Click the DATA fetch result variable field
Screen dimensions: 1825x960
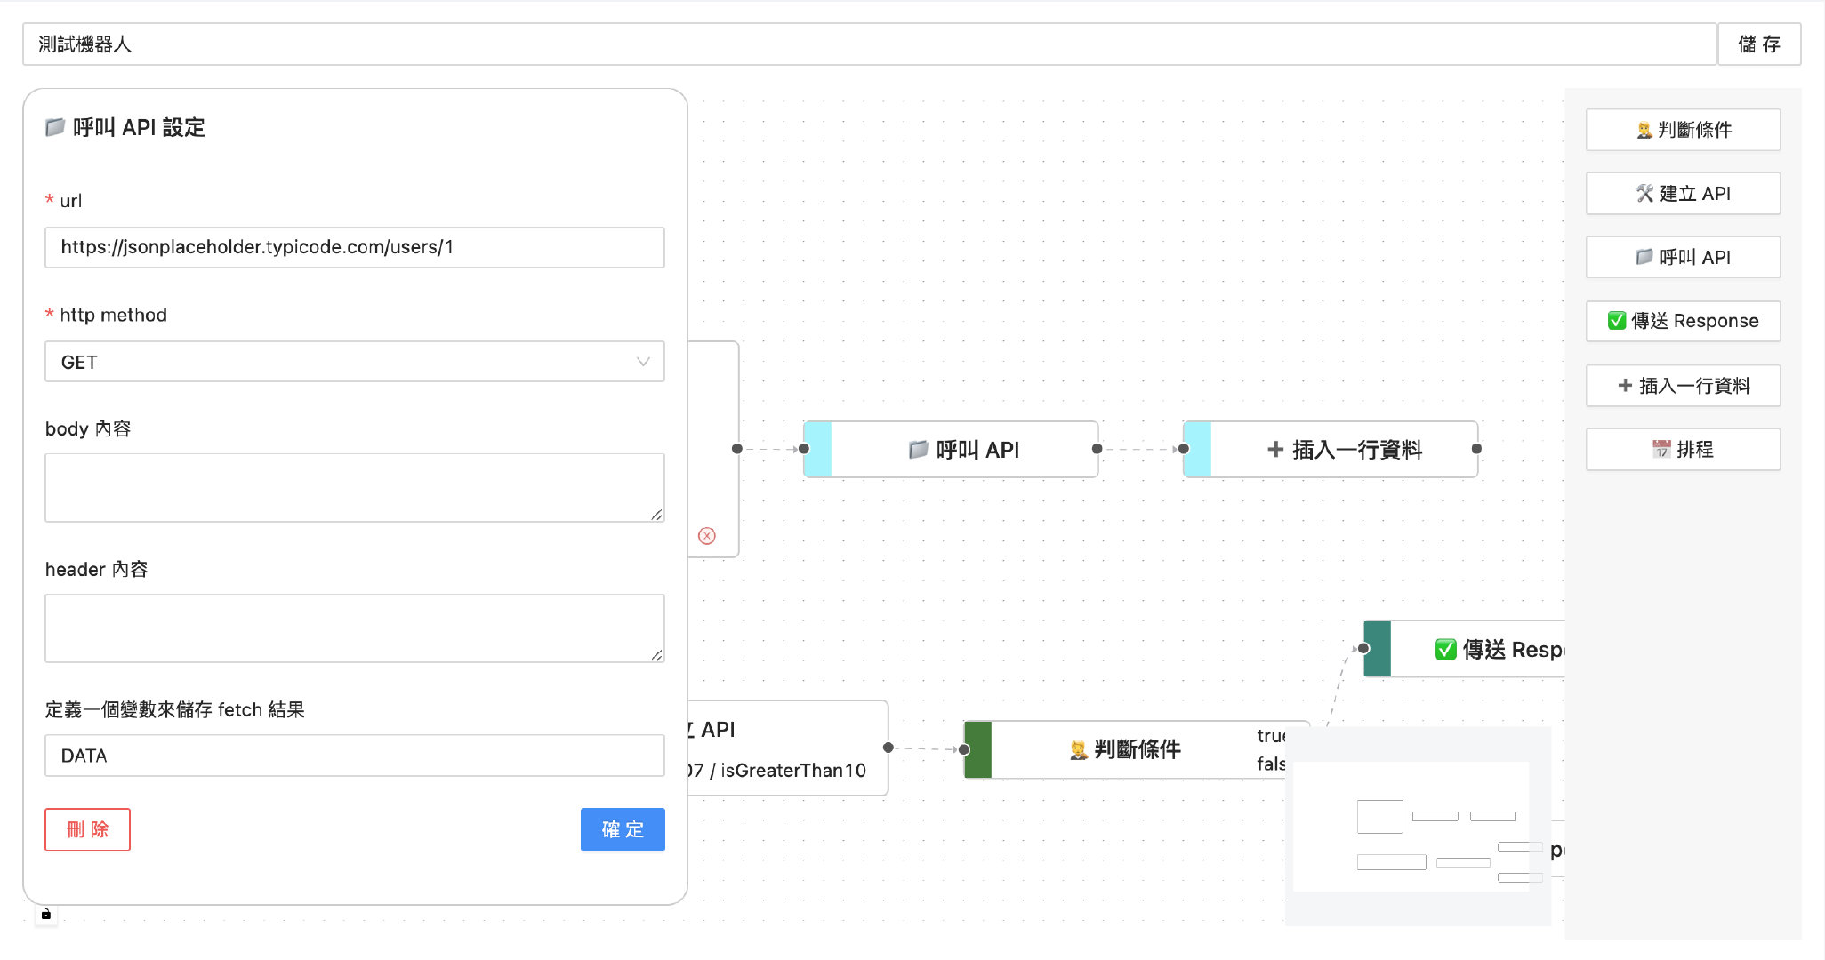pos(355,756)
